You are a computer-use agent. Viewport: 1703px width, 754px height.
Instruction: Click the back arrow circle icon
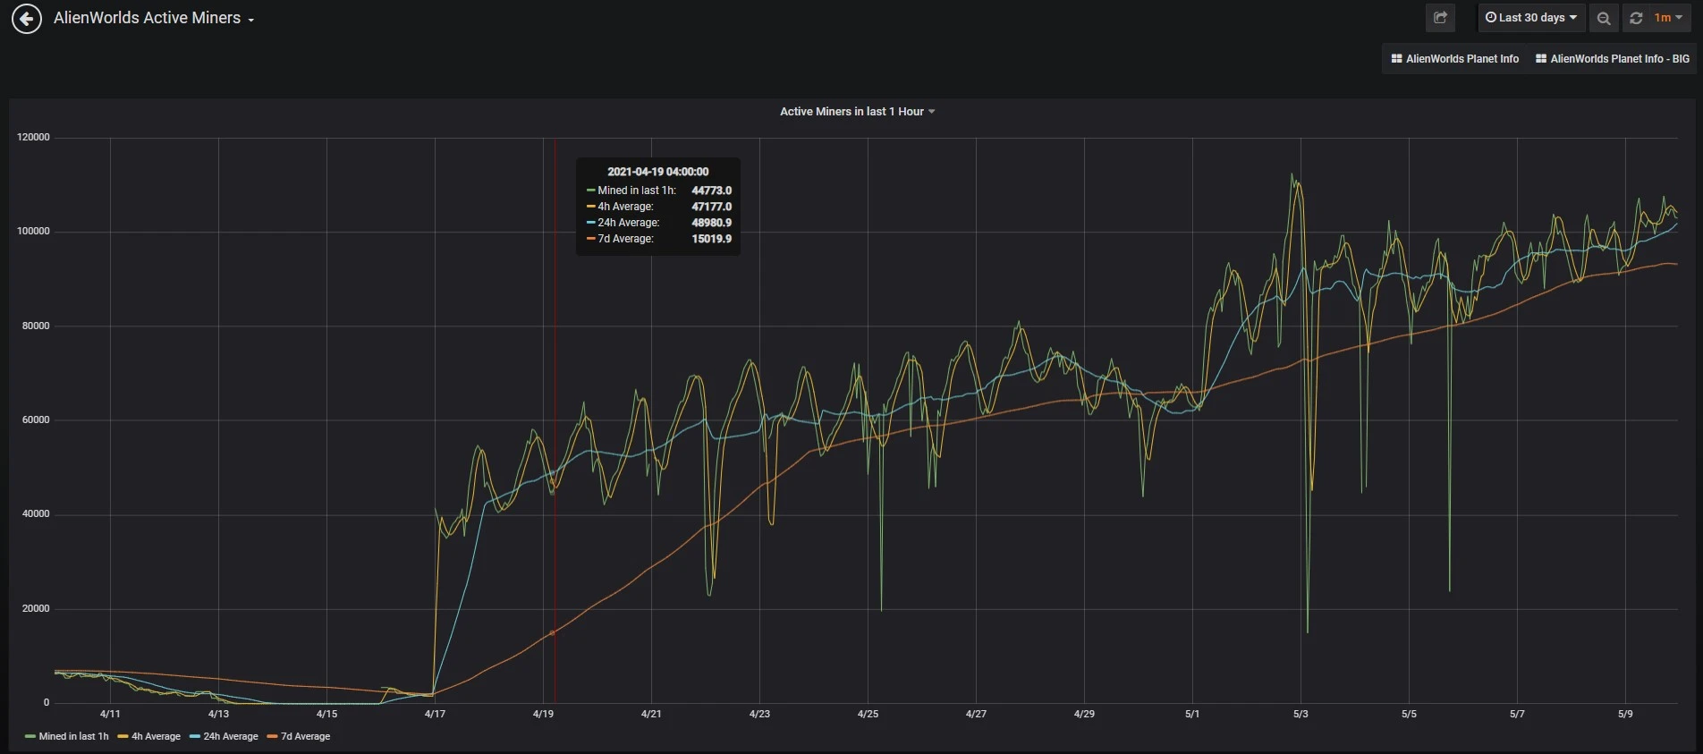[27, 18]
